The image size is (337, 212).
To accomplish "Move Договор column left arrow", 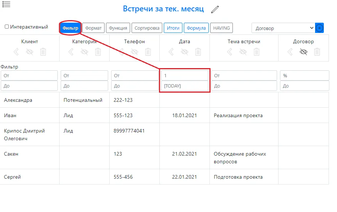I will coord(290,52).
